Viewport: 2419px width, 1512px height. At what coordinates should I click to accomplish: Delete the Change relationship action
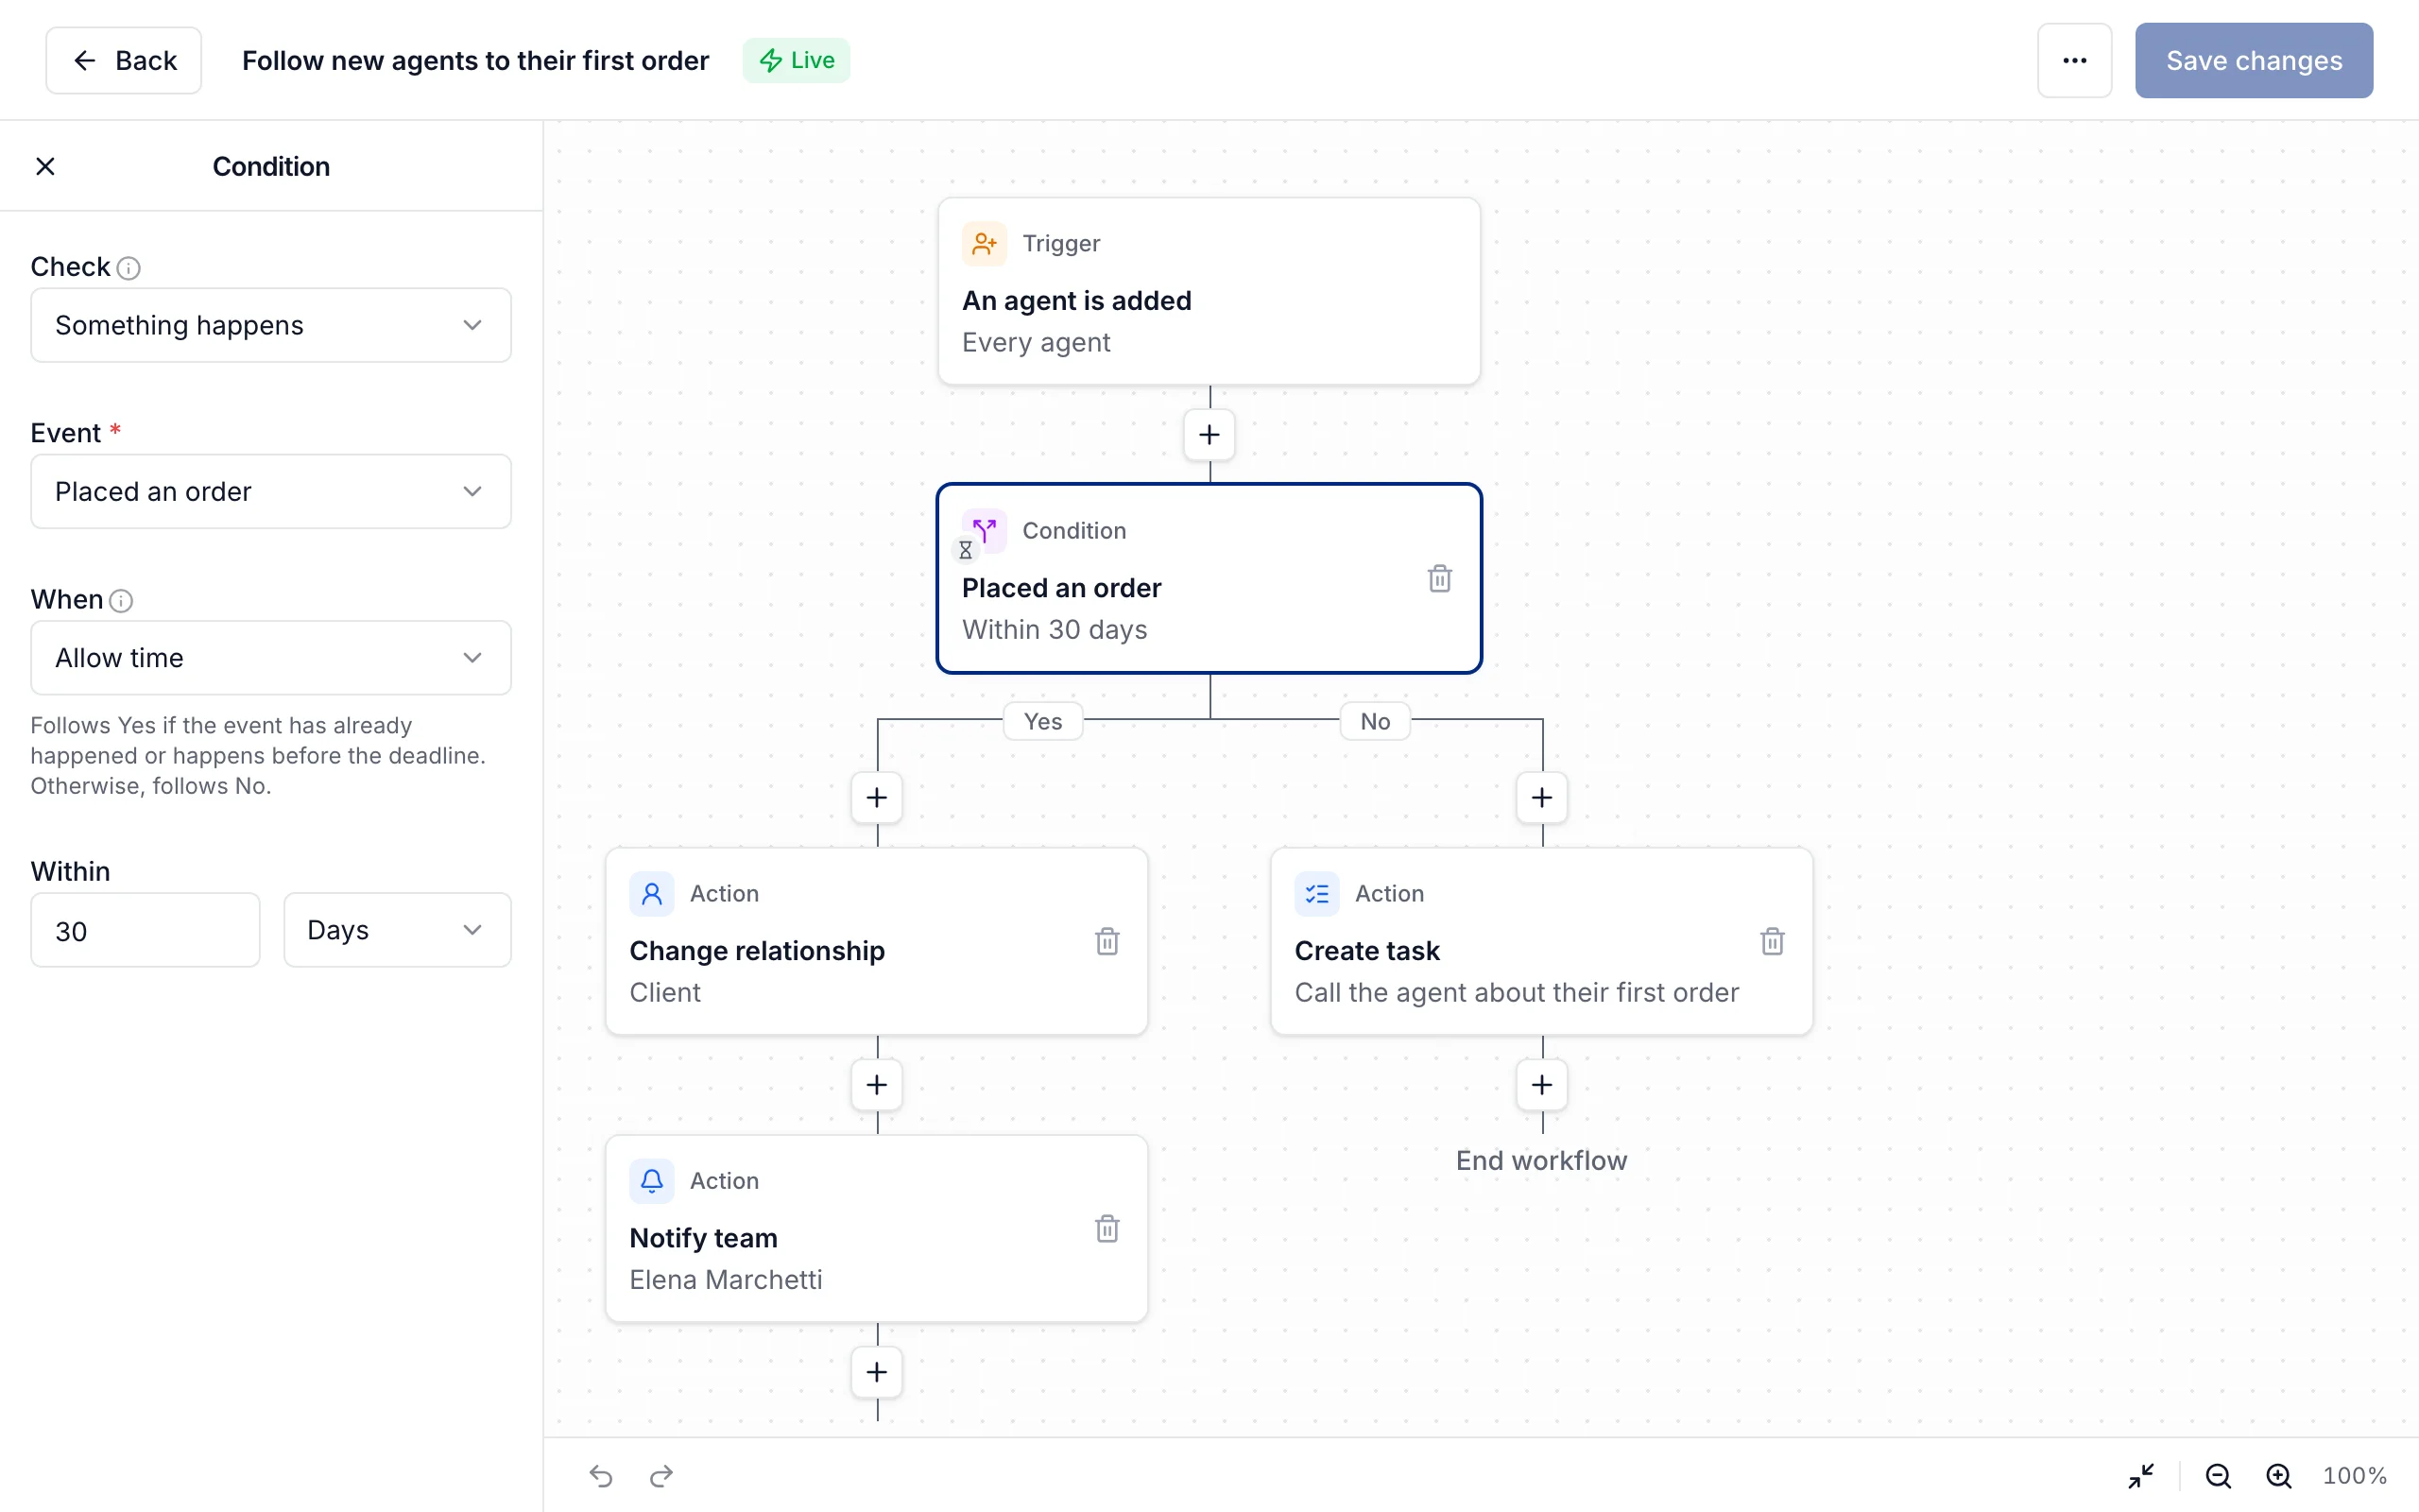pos(1107,941)
